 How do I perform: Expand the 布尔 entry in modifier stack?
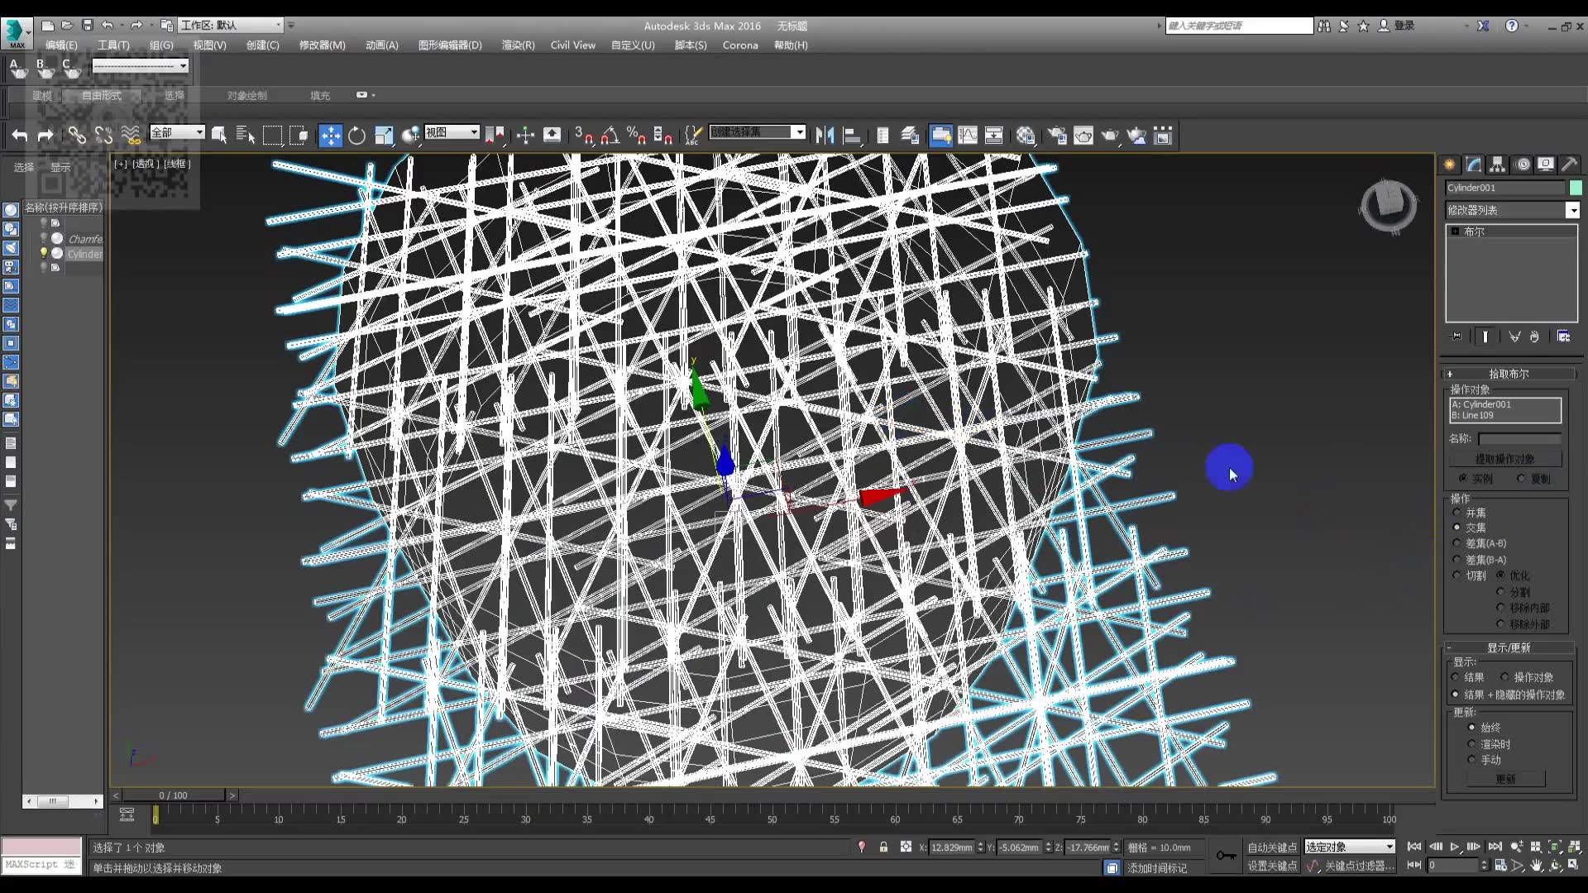pos(1455,232)
